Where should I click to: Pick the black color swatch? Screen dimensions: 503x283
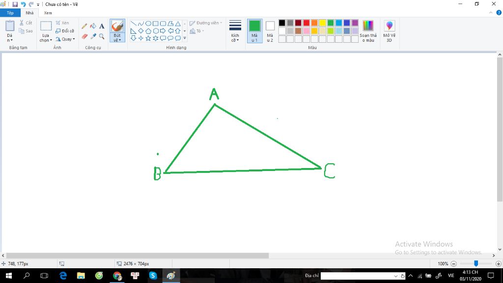(282, 23)
